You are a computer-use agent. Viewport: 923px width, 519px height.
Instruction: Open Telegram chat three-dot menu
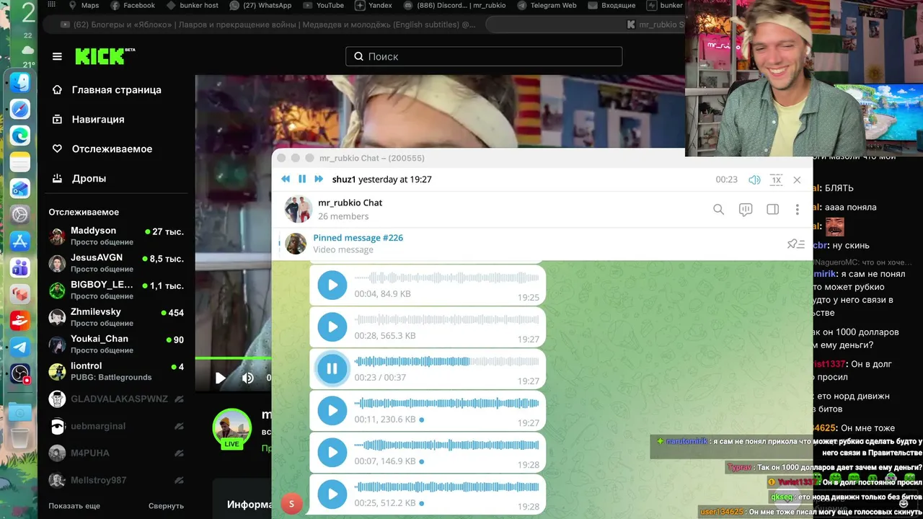click(797, 209)
